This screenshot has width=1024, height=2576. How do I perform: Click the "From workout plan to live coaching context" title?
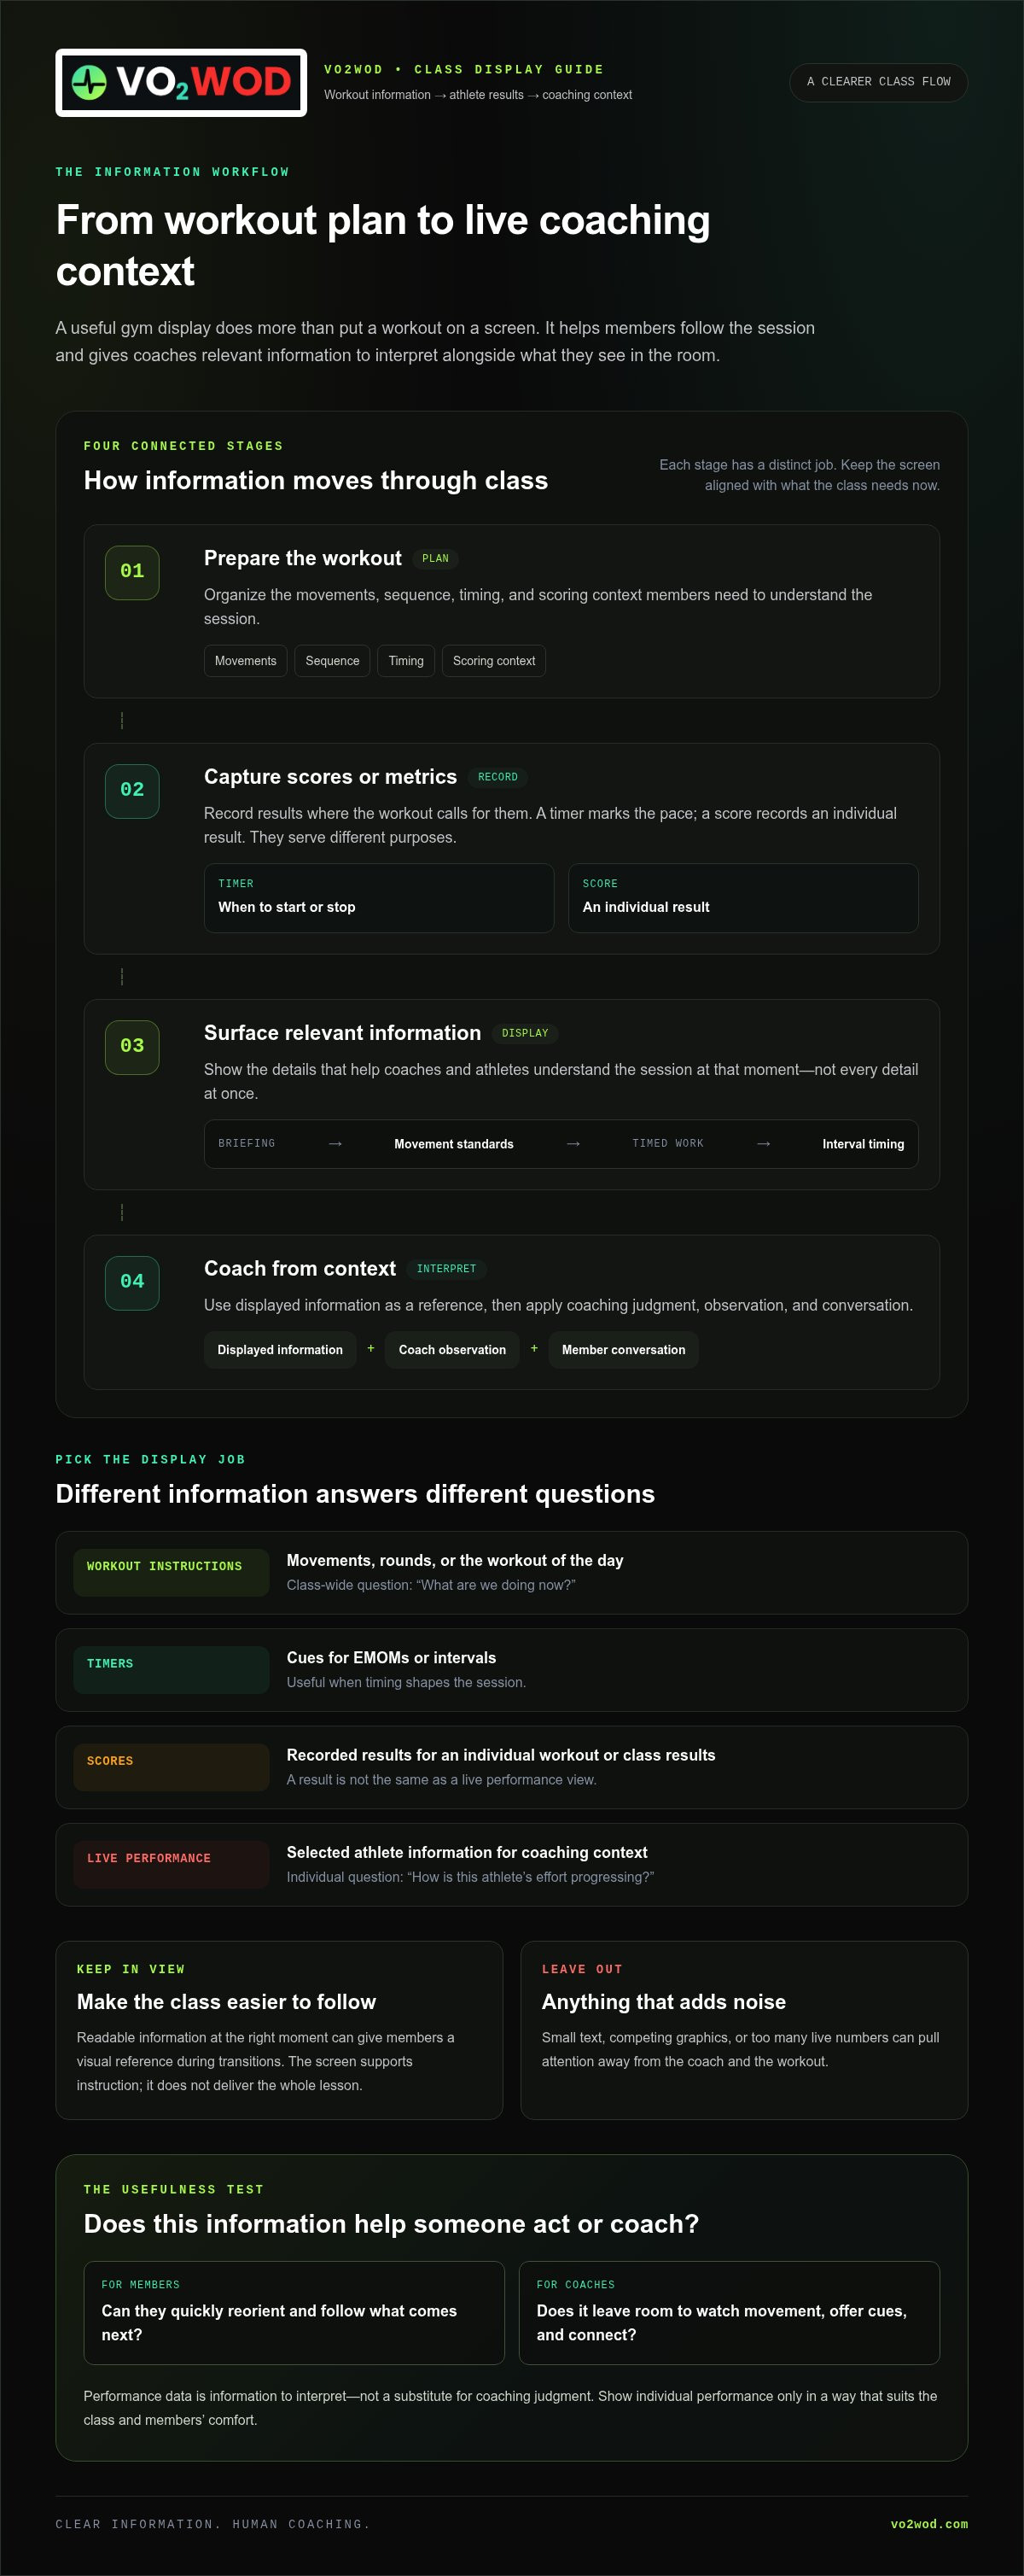tap(382, 246)
